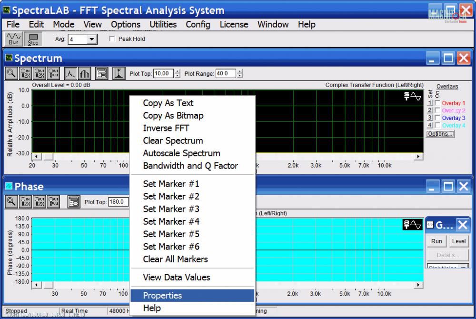
Task: Open the Config menu
Action: (198, 24)
